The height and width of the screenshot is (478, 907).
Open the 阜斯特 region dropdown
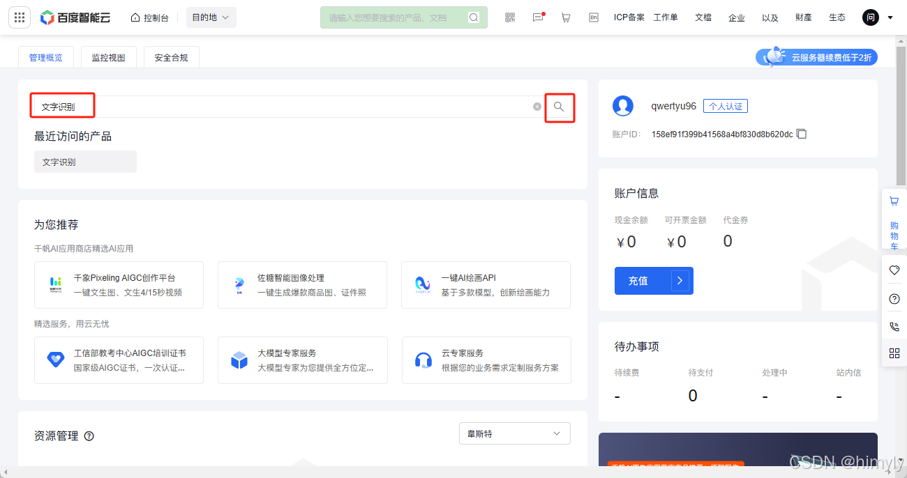pos(515,433)
